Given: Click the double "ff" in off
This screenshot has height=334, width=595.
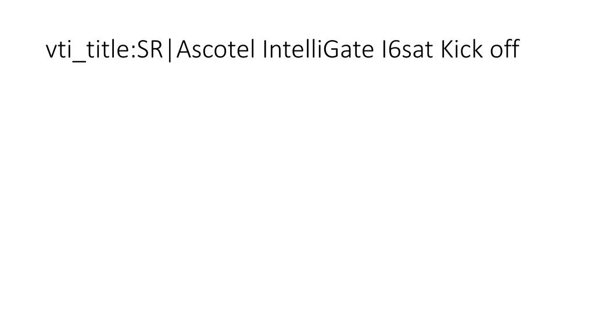Looking at the screenshot, I should [x=512, y=49].
